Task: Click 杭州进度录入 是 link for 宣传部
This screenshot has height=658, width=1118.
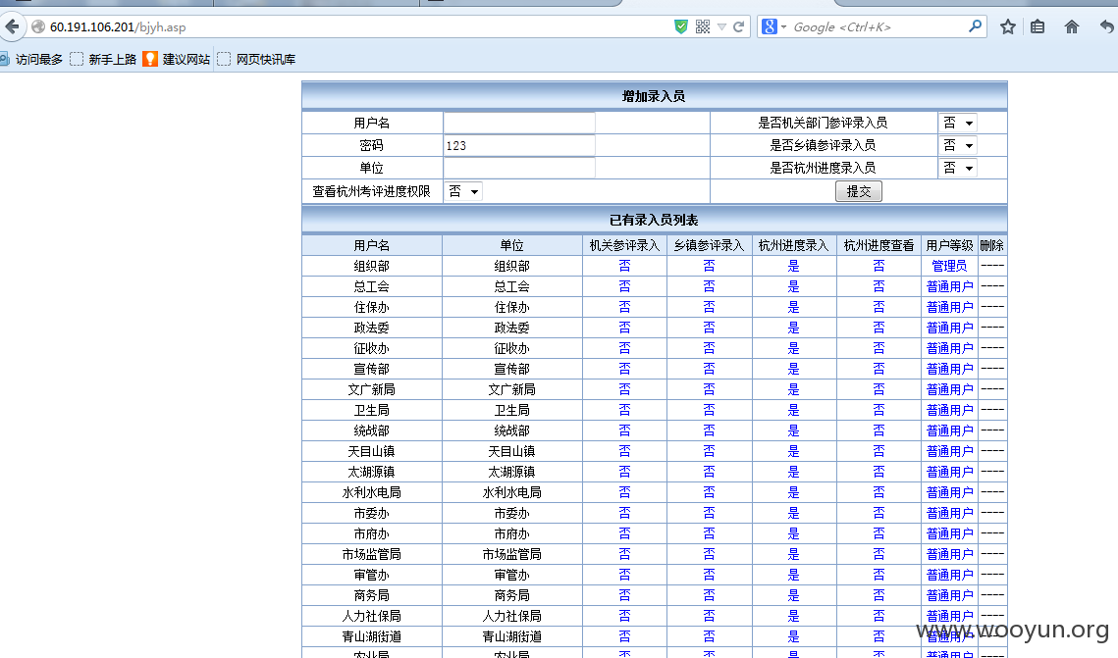Action: pos(793,369)
